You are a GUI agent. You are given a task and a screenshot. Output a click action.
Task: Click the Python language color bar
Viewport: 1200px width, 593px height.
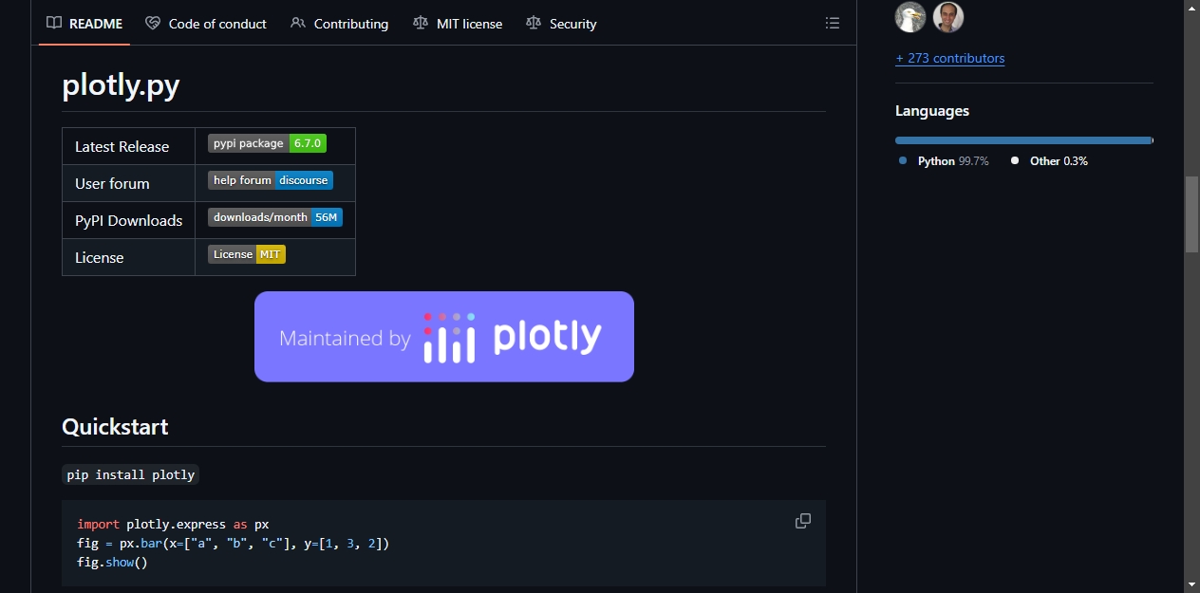(1022, 140)
